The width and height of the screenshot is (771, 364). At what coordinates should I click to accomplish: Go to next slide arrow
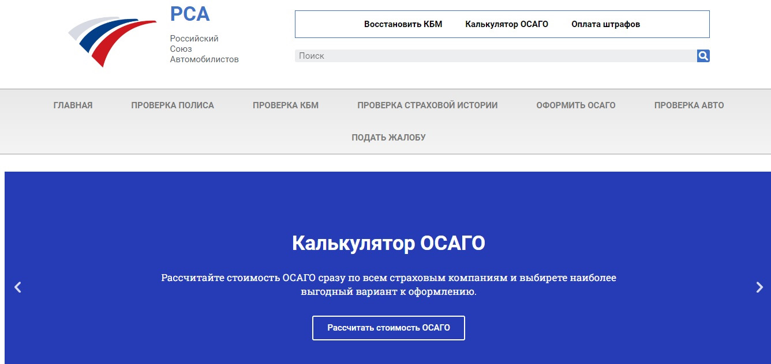tap(759, 287)
